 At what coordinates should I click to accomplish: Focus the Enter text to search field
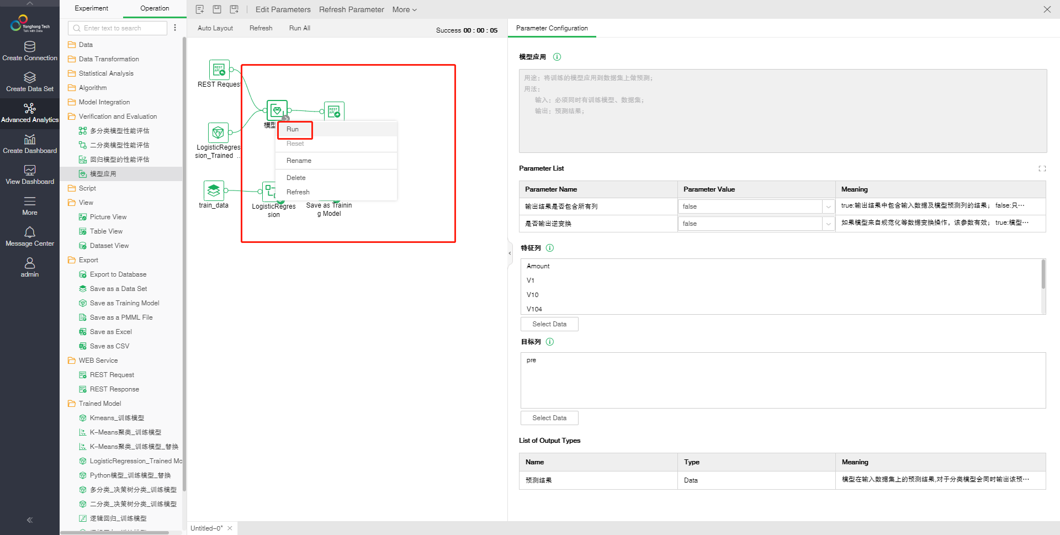pyautogui.click(x=118, y=28)
